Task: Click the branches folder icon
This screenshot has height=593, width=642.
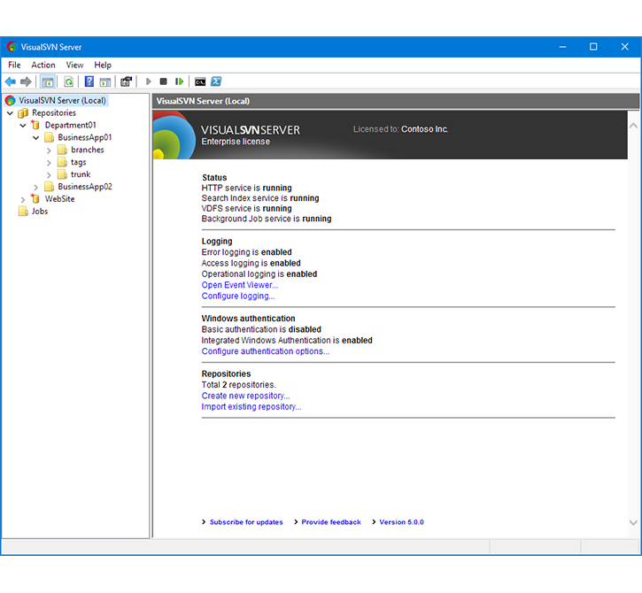Action: coord(62,150)
